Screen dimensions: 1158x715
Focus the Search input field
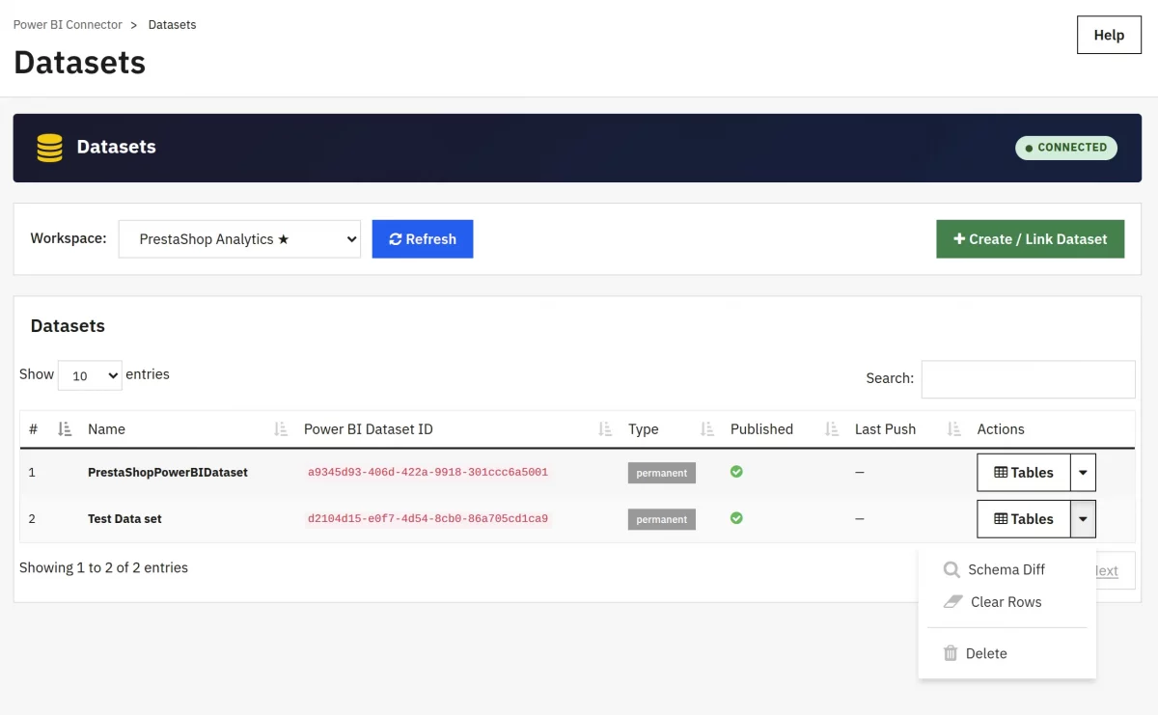pyautogui.click(x=1029, y=379)
